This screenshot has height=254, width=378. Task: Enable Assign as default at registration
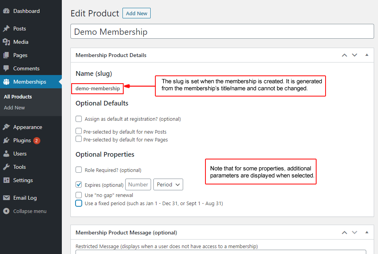tap(79, 119)
